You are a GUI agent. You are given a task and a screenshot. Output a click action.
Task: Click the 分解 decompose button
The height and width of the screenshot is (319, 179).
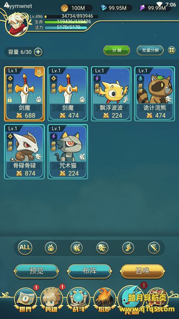tap(117, 50)
